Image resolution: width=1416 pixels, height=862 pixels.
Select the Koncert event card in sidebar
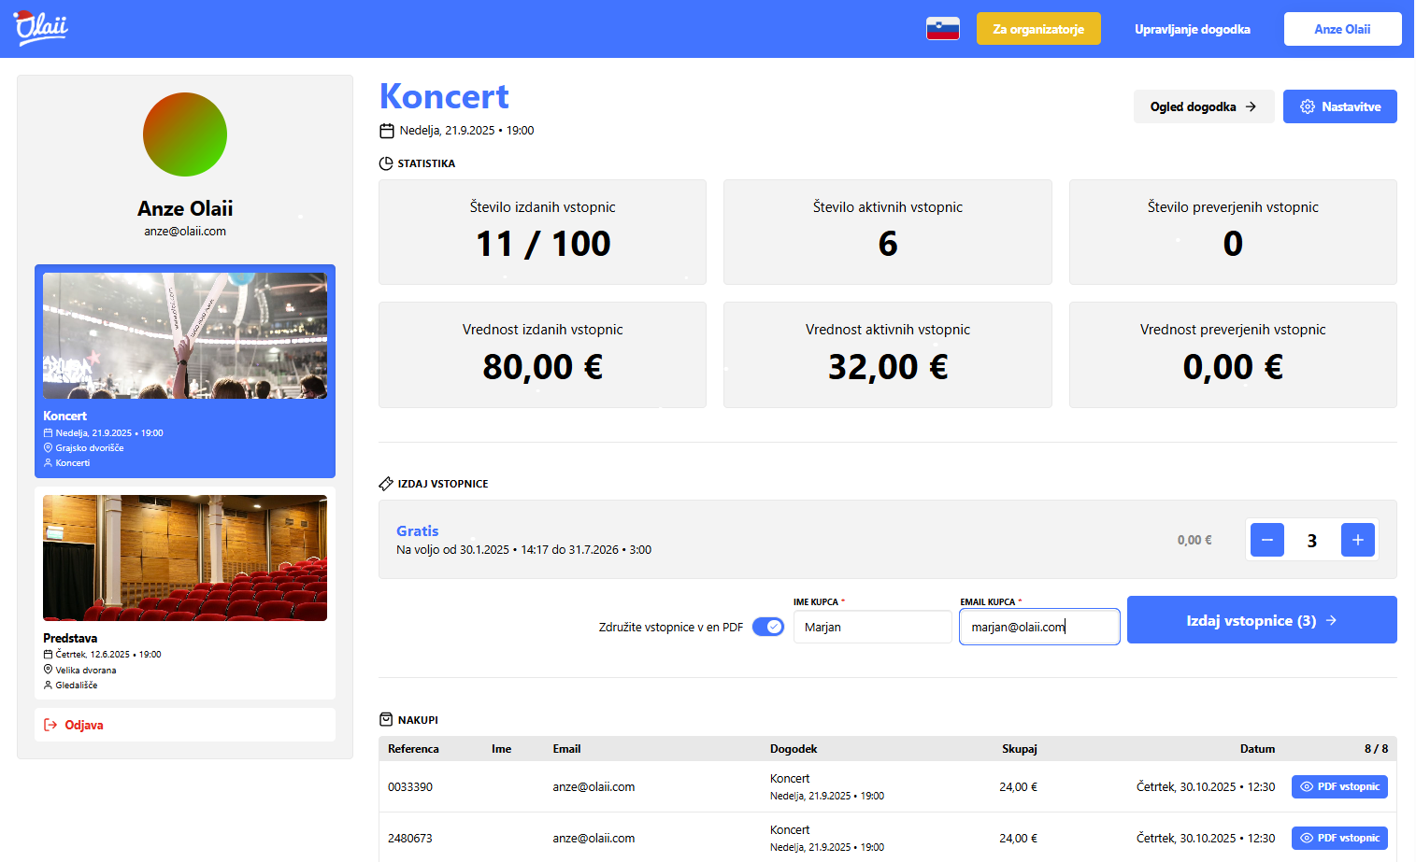[185, 371]
